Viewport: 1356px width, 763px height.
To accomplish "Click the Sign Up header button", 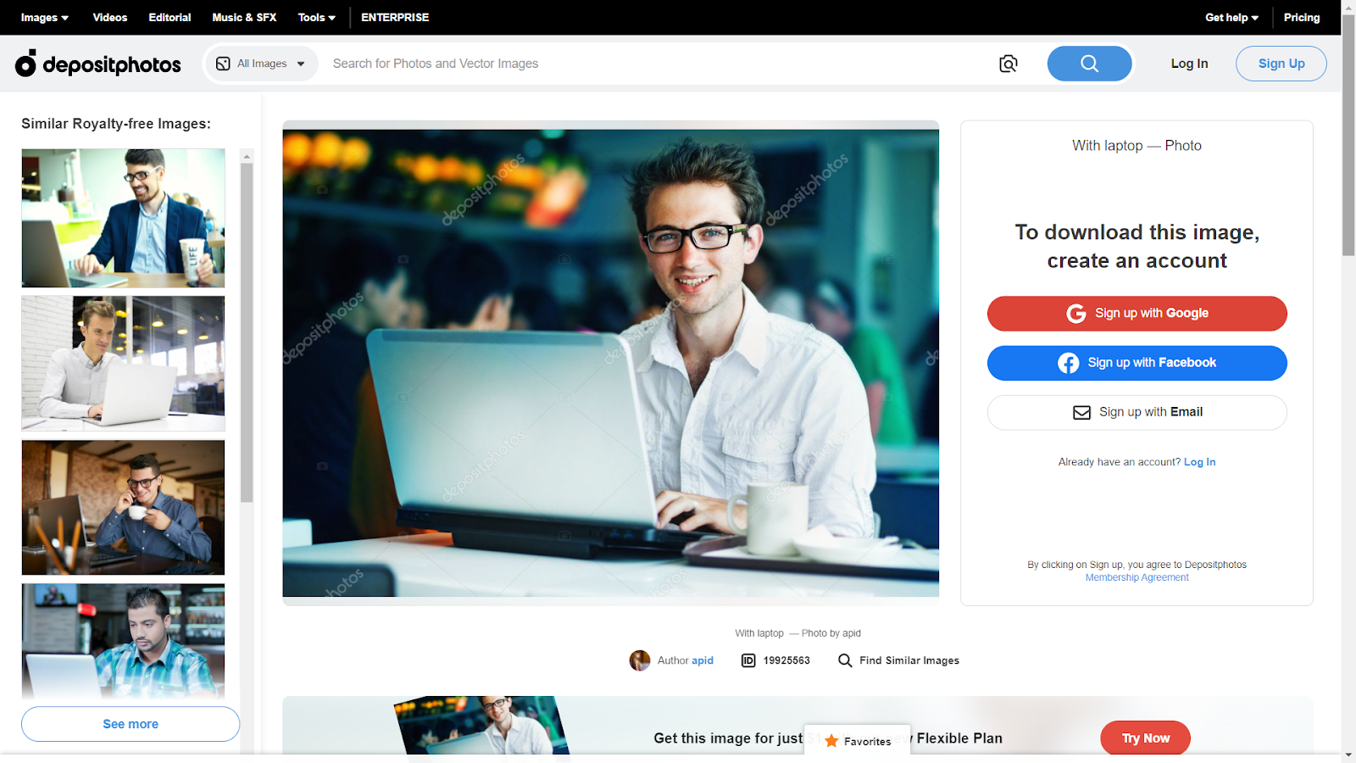I will click(1281, 64).
